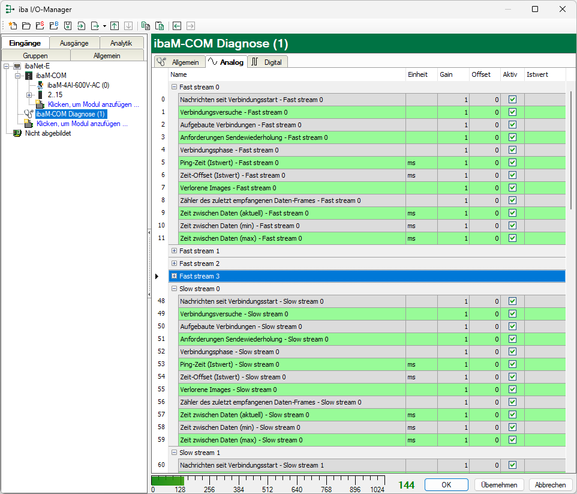Viewport: 577px width, 494px height.
Task: Click the new configuration icon with star
Action: 13,26
